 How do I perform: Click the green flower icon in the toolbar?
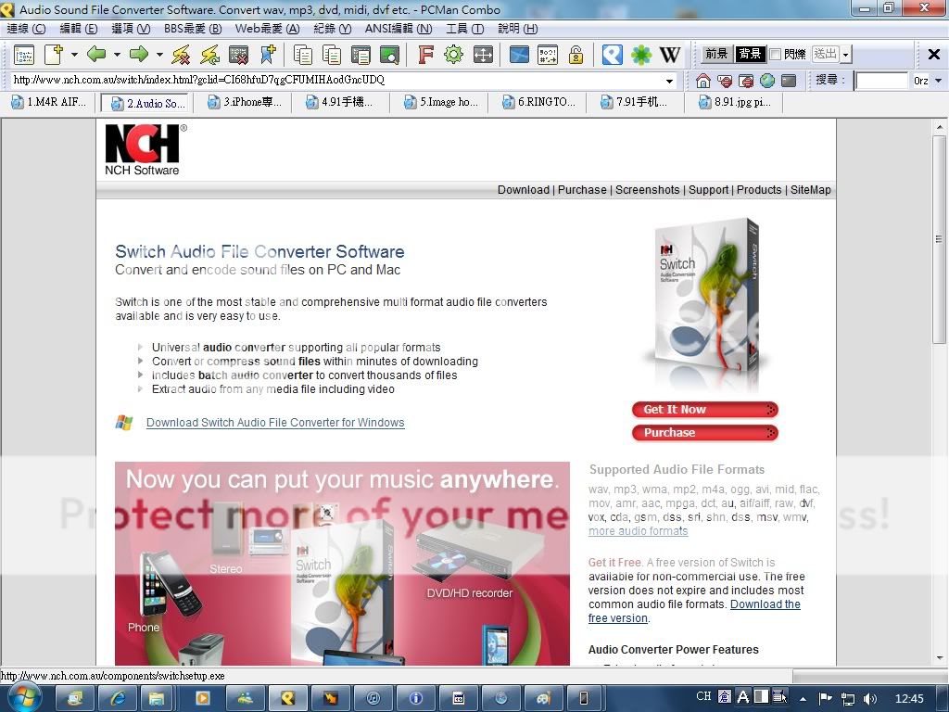(641, 55)
